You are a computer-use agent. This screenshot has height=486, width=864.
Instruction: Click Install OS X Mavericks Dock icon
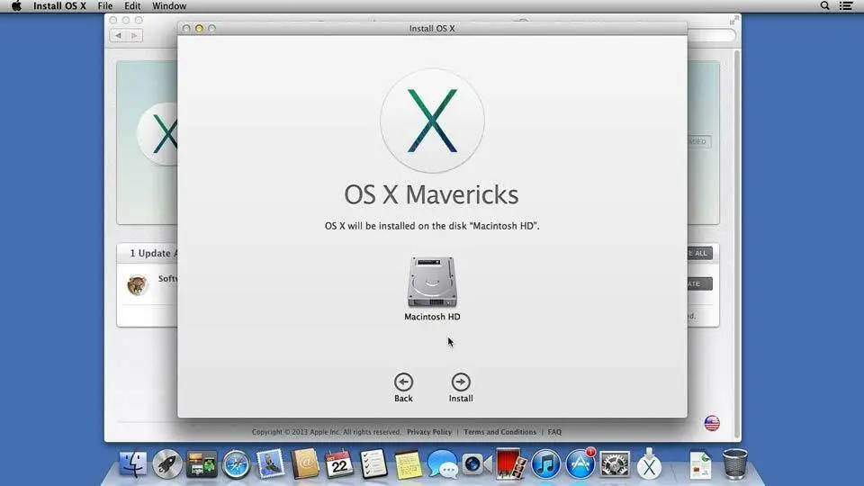coord(649,464)
